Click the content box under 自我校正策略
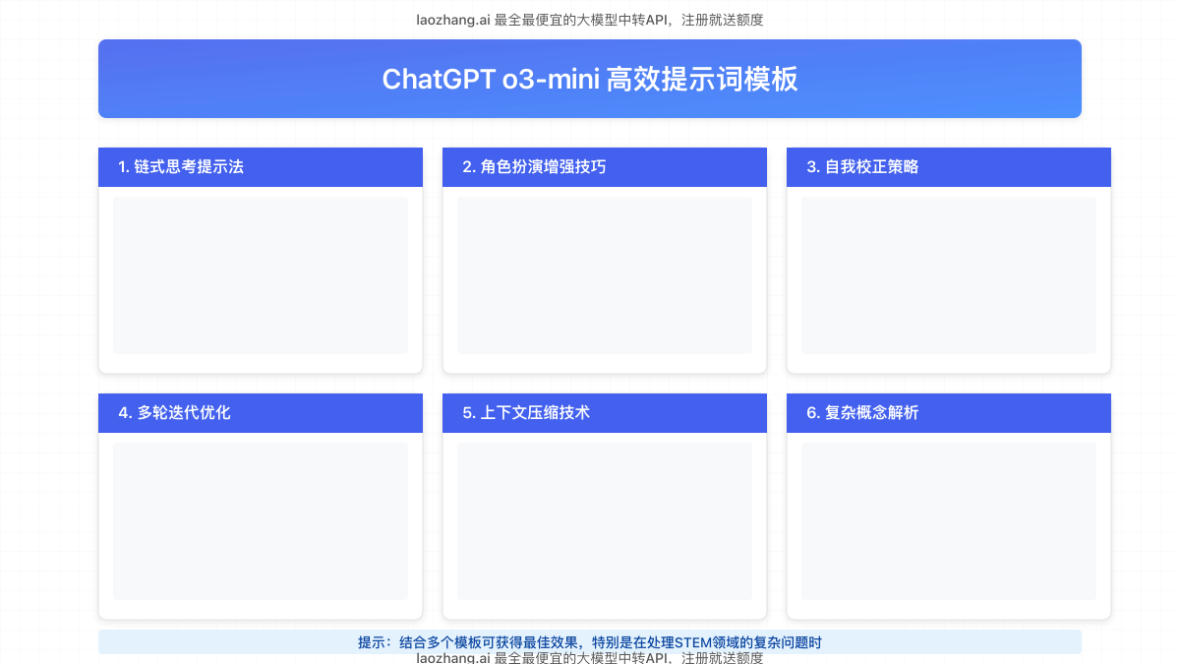The image size is (1180, 664). click(x=949, y=275)
